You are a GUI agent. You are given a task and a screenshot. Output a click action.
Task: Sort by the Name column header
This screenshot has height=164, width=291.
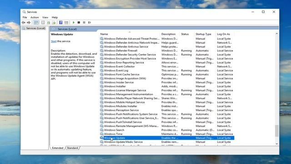pos(130,34)
